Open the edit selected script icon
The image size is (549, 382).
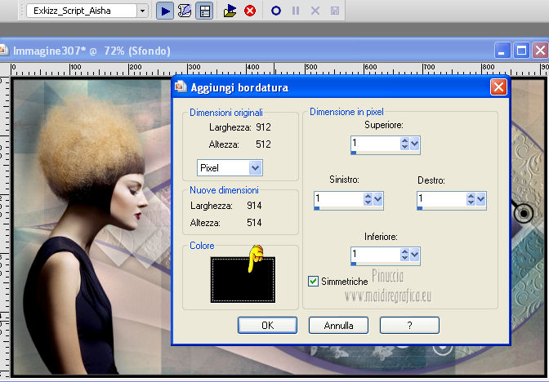tap(185, 11)
